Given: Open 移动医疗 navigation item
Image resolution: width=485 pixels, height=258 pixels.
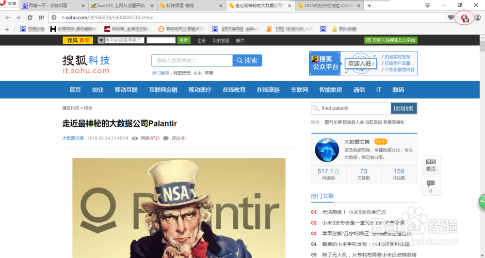Looking at the screenshot, I should pyautogui.click(x=200, y=90).
